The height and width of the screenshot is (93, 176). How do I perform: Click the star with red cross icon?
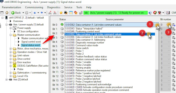coord(76,13)
